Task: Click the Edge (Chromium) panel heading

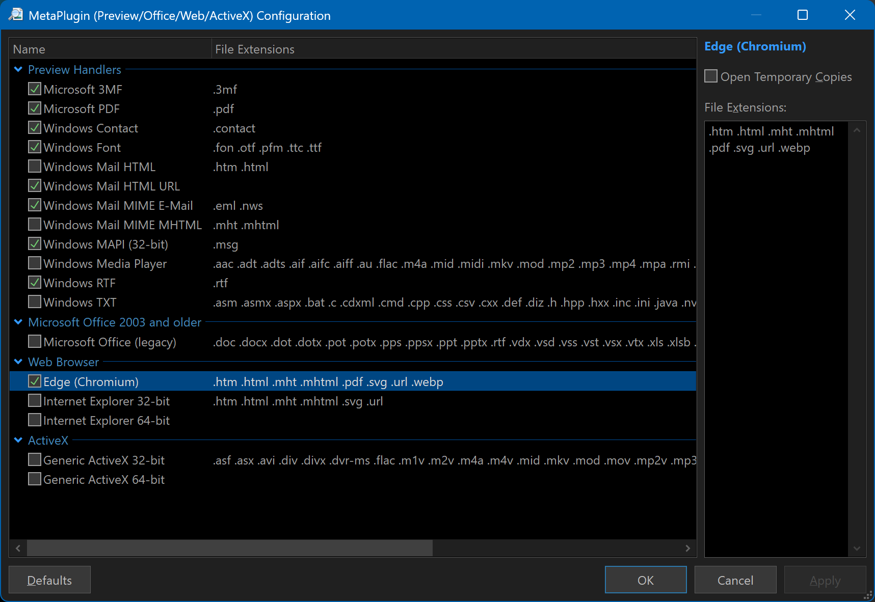Action: [755, 46]
